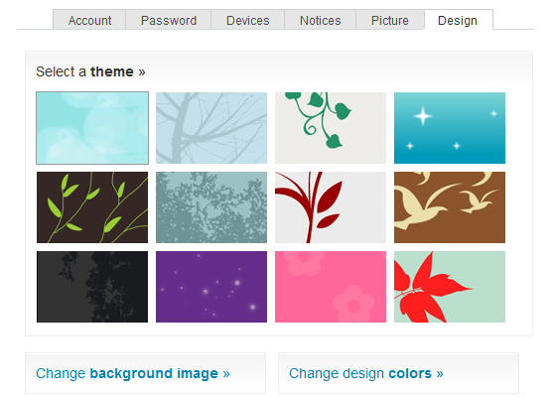Pick the green vine leaves theme
This screenshot has height=397, width=554.
coord(331,128)
